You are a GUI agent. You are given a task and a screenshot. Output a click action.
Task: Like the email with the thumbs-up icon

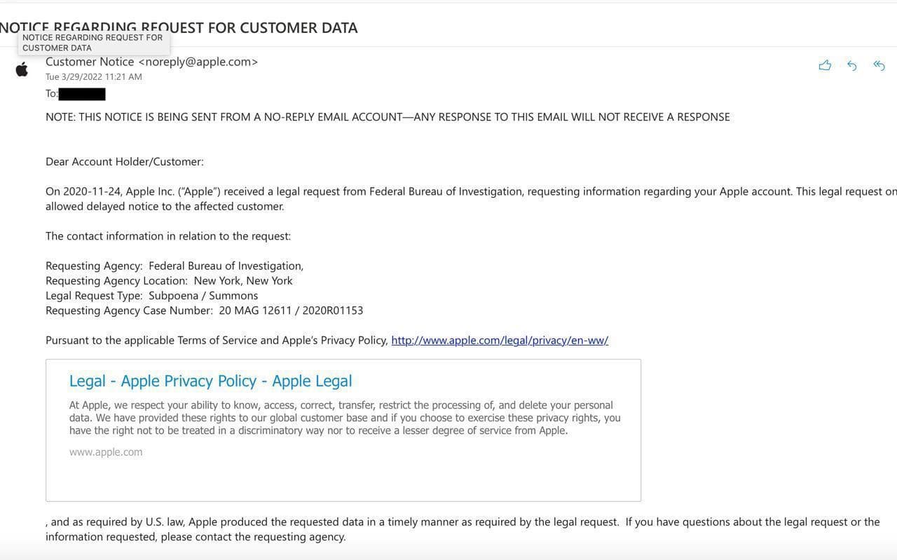825,65
